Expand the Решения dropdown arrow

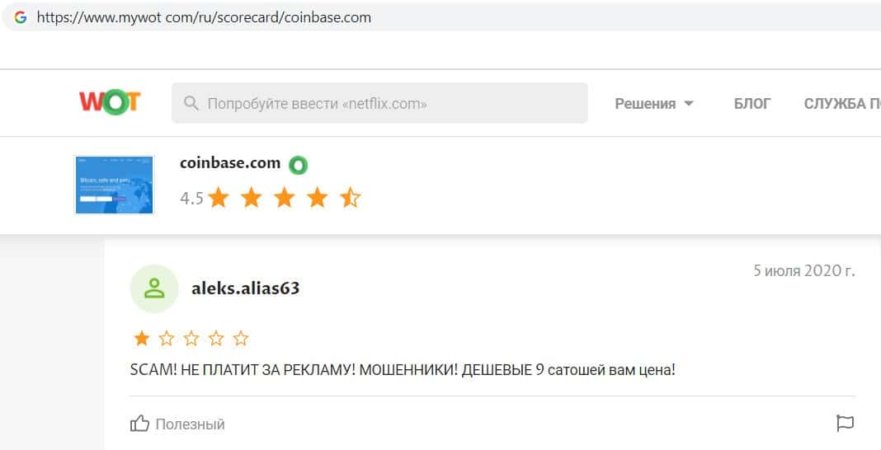(x=688, y=104)
